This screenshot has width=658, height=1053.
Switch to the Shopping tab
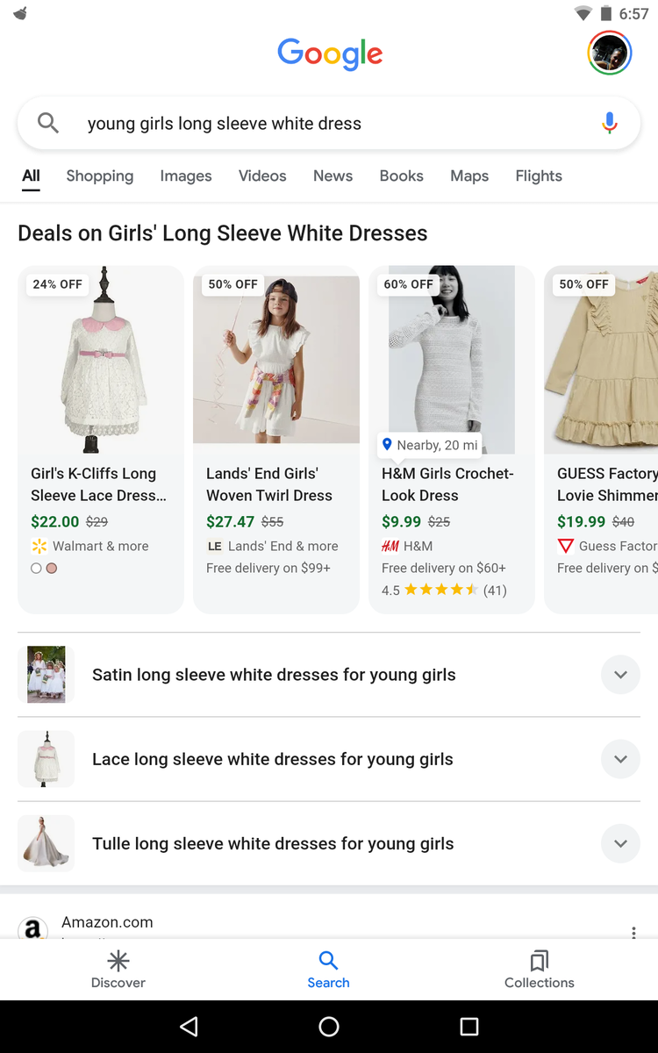point(100,175)
